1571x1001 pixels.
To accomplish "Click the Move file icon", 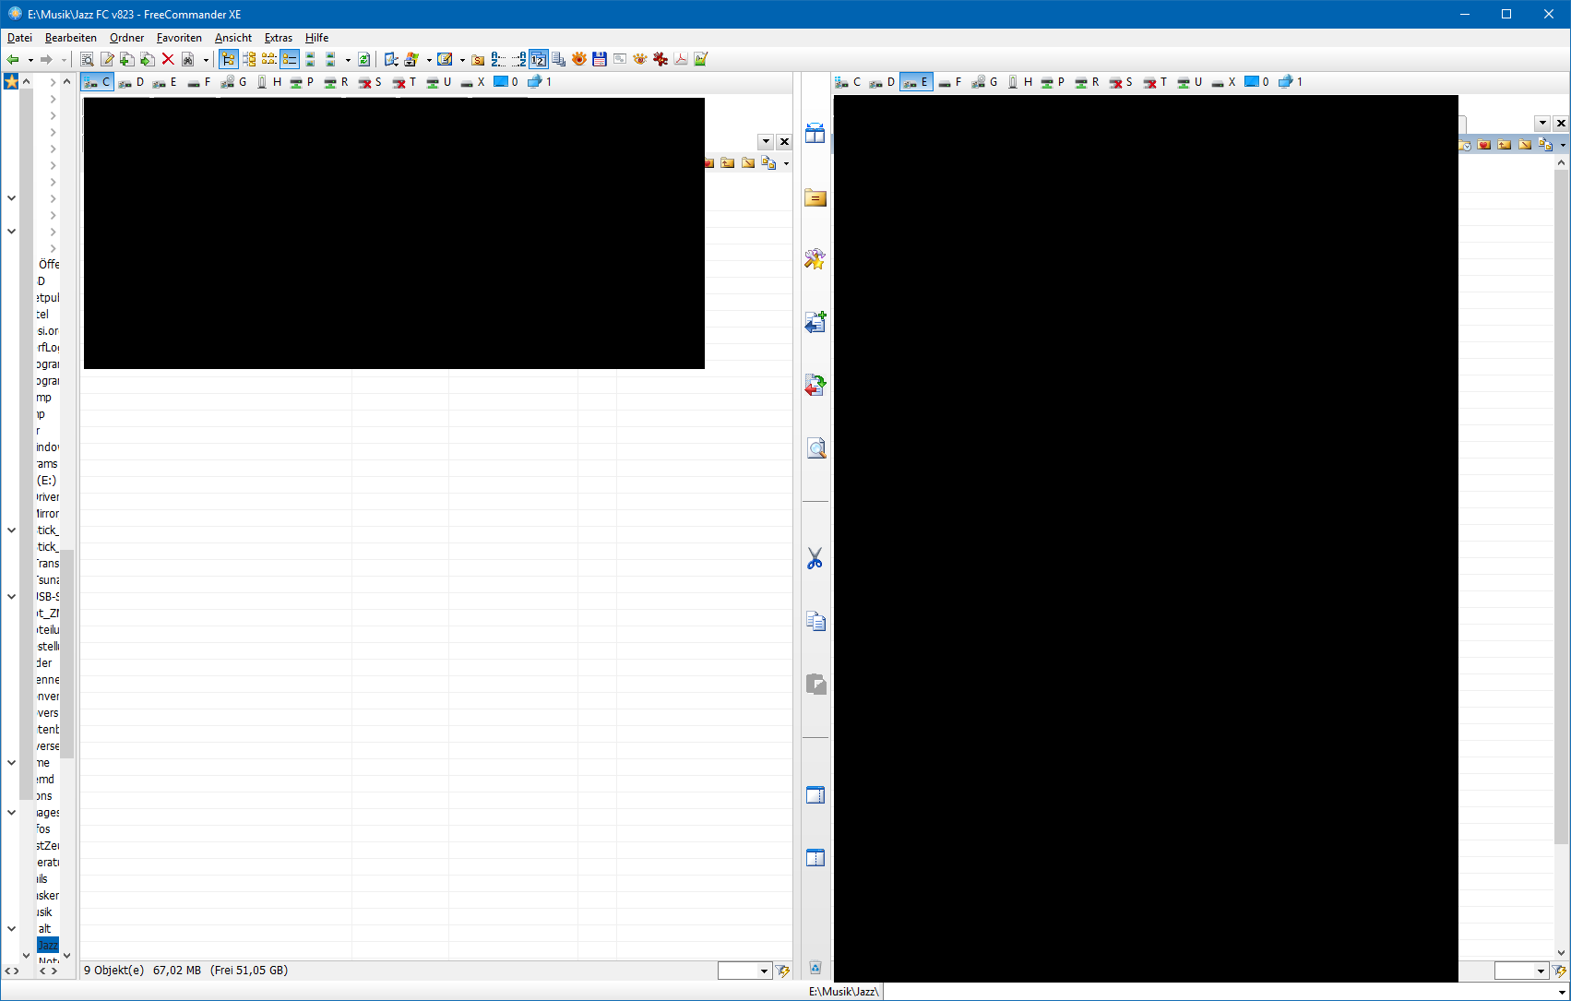I will point(148,59).
